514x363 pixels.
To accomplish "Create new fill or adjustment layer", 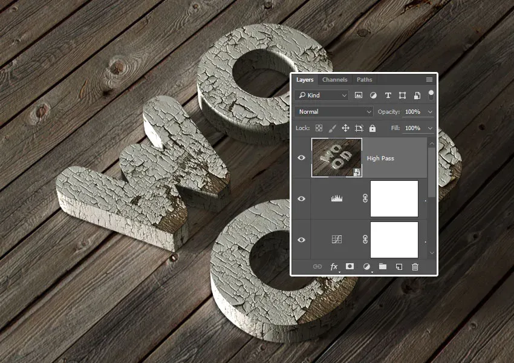I will tap(366, 267).
